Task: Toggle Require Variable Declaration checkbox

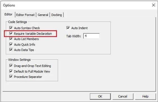Action: click(11, 33)
